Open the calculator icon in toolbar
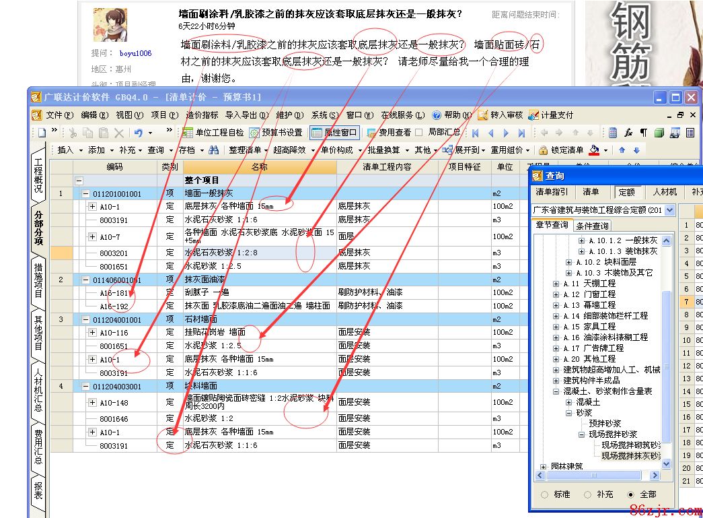Image resolution: width=703 pixels, height=518 pixels. coord(612,133)
